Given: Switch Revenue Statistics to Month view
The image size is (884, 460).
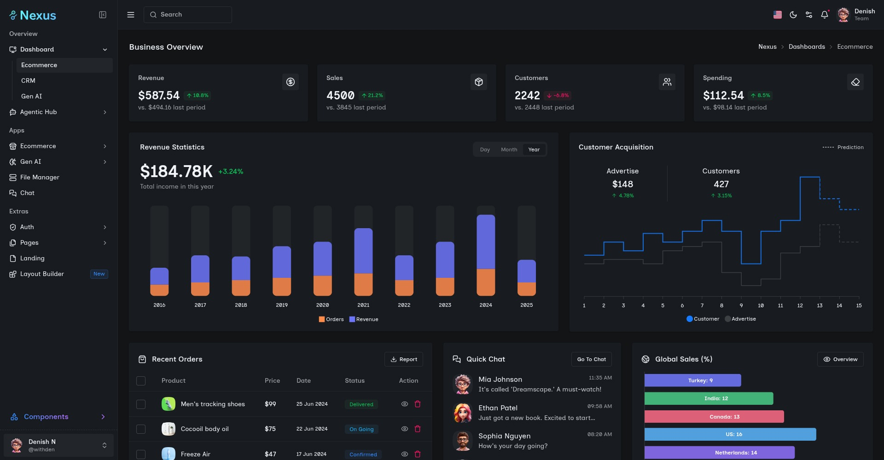Looking at the screenshot, I should 509,149.
